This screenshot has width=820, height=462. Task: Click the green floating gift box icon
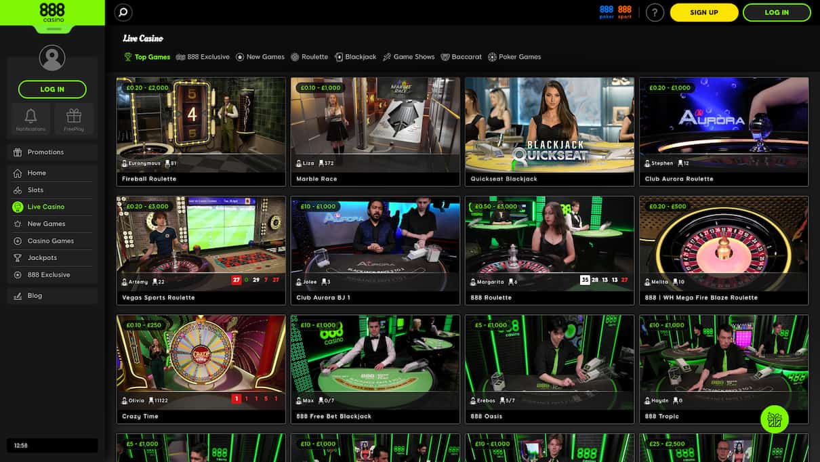tap(775, 420)
